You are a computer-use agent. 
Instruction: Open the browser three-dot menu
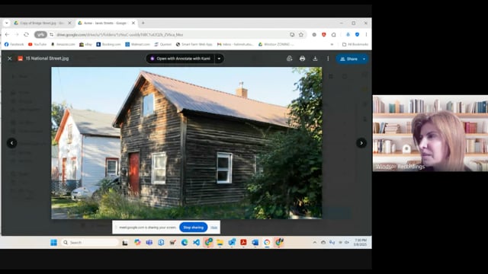point(366,34)
